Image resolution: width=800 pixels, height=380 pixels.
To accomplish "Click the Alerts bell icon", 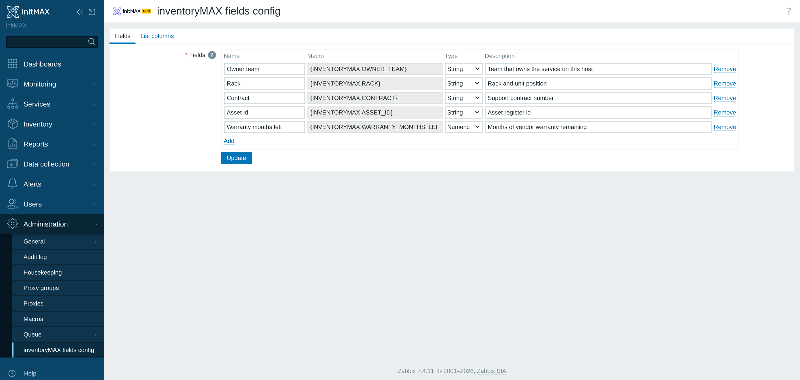I will 12,184.
